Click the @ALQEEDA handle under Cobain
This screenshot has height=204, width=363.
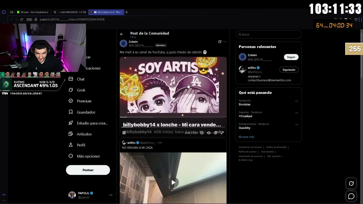tap(141, 45)
